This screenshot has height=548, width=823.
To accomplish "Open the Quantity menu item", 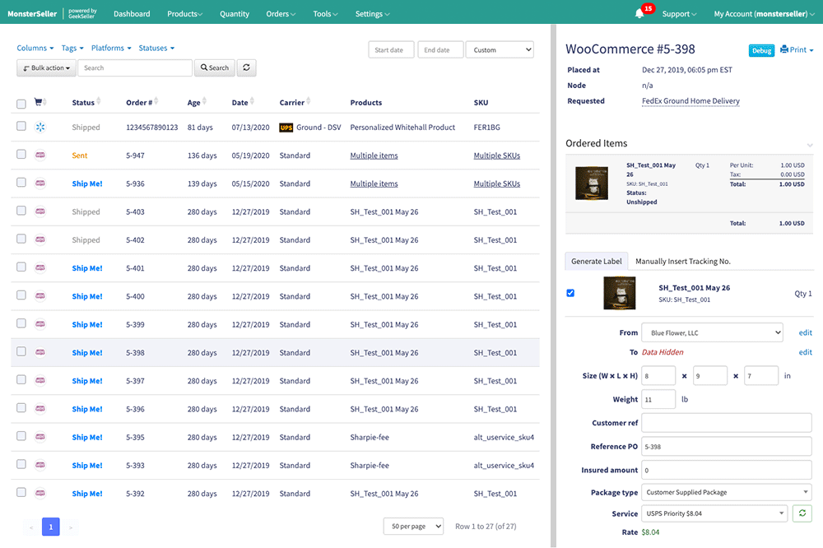I will (x=235, y=14).
